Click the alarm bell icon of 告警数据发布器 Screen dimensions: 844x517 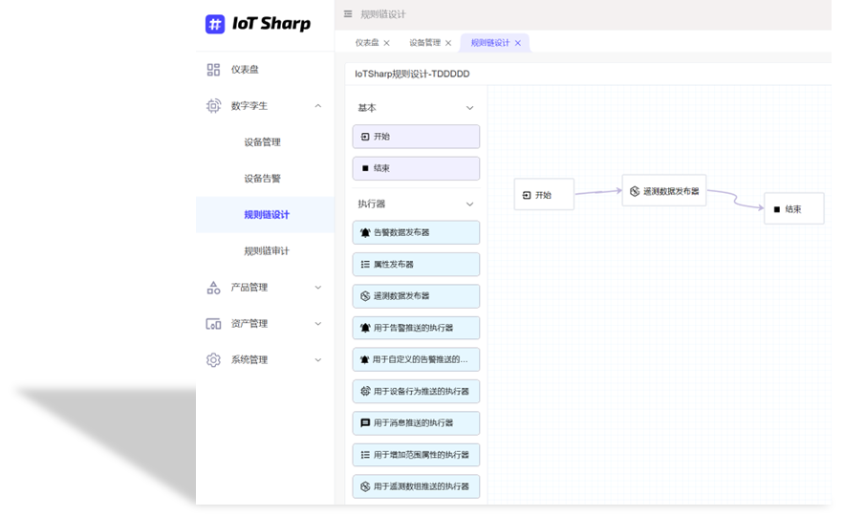[365, 232]
